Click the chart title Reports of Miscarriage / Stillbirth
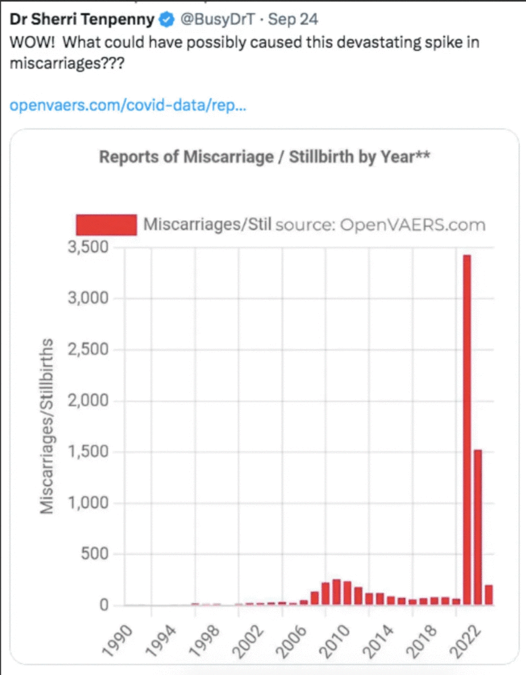 tap(264, 157)
